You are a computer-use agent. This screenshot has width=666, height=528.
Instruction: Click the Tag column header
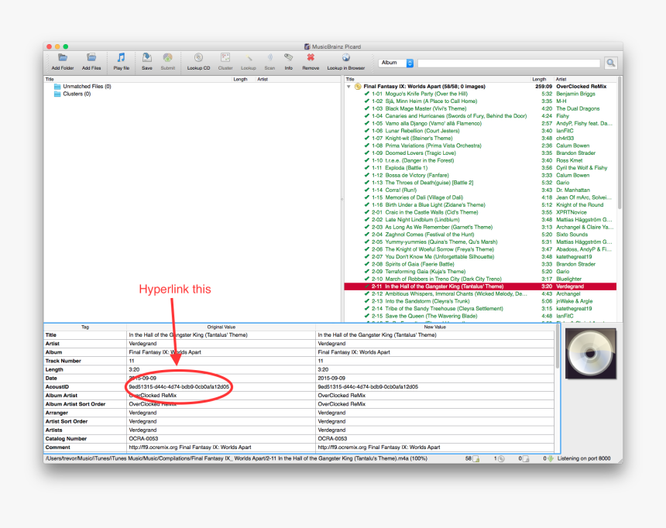(85, 327)
